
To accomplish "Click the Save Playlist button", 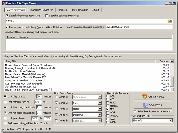I will coord(153,105).
